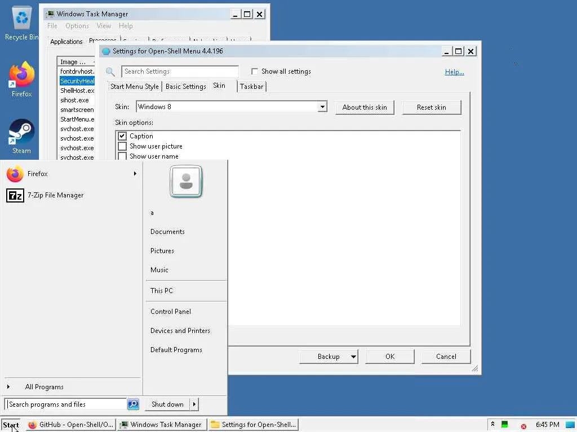Launch the Firefox desktop shortcut
Viewport: 577px width, 432px height.
click(x=21, y=80)
